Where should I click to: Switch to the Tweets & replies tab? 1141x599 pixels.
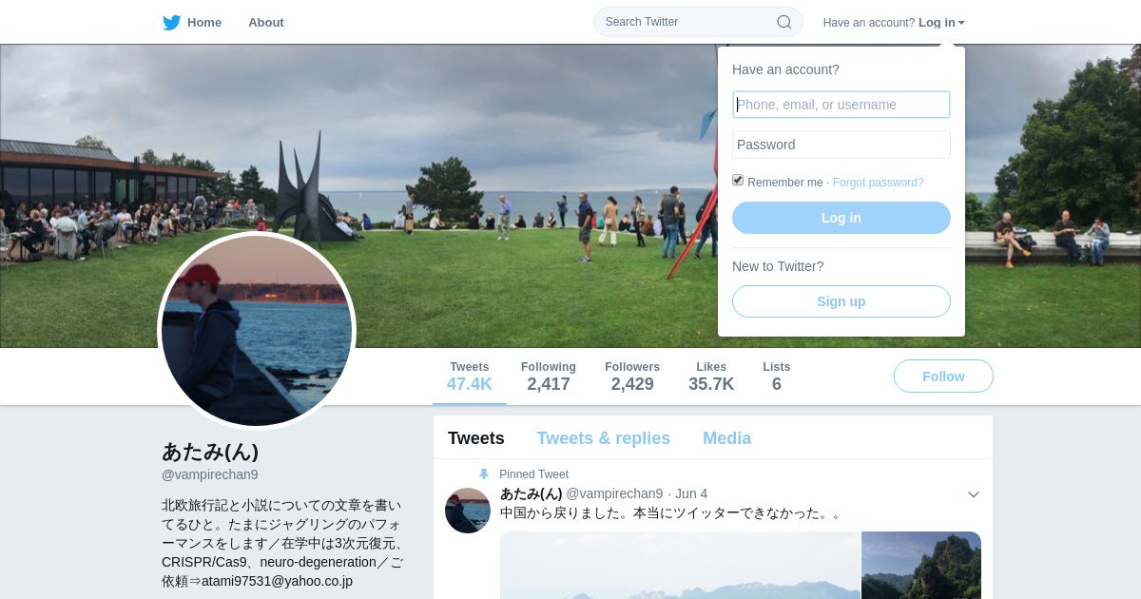coord(603,438)
